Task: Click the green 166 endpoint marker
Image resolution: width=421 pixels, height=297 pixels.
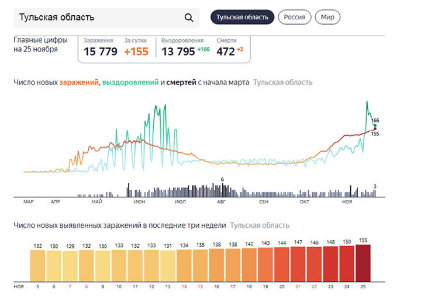Action: tap(374, 125)
